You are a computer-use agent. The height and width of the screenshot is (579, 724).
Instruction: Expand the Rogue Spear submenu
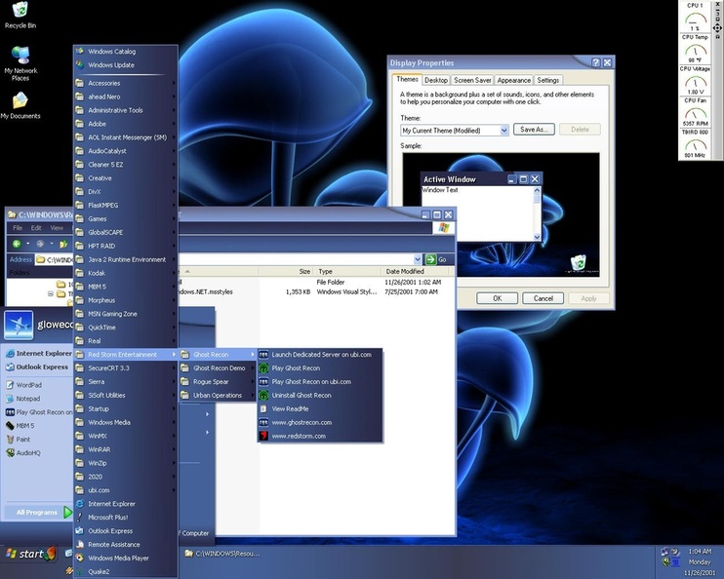click(x=211, y=382)
